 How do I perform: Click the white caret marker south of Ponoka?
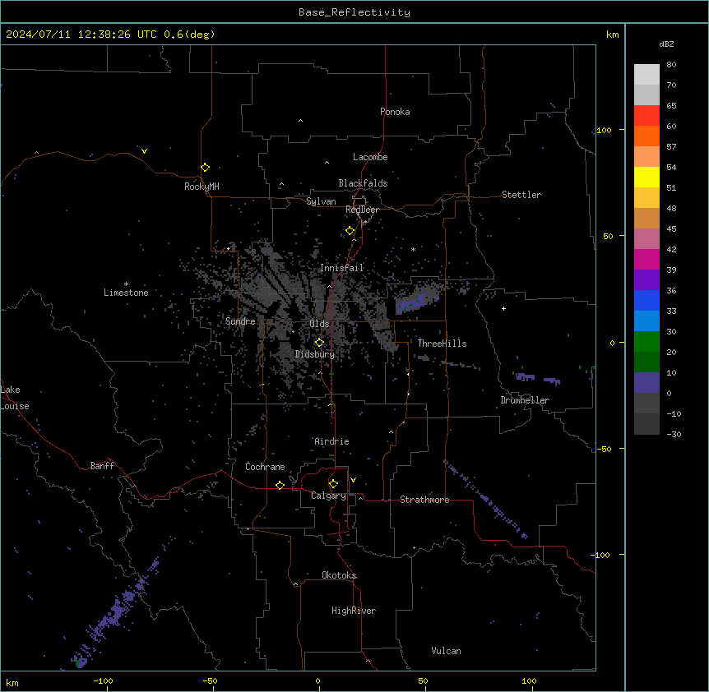coord(301,121)
